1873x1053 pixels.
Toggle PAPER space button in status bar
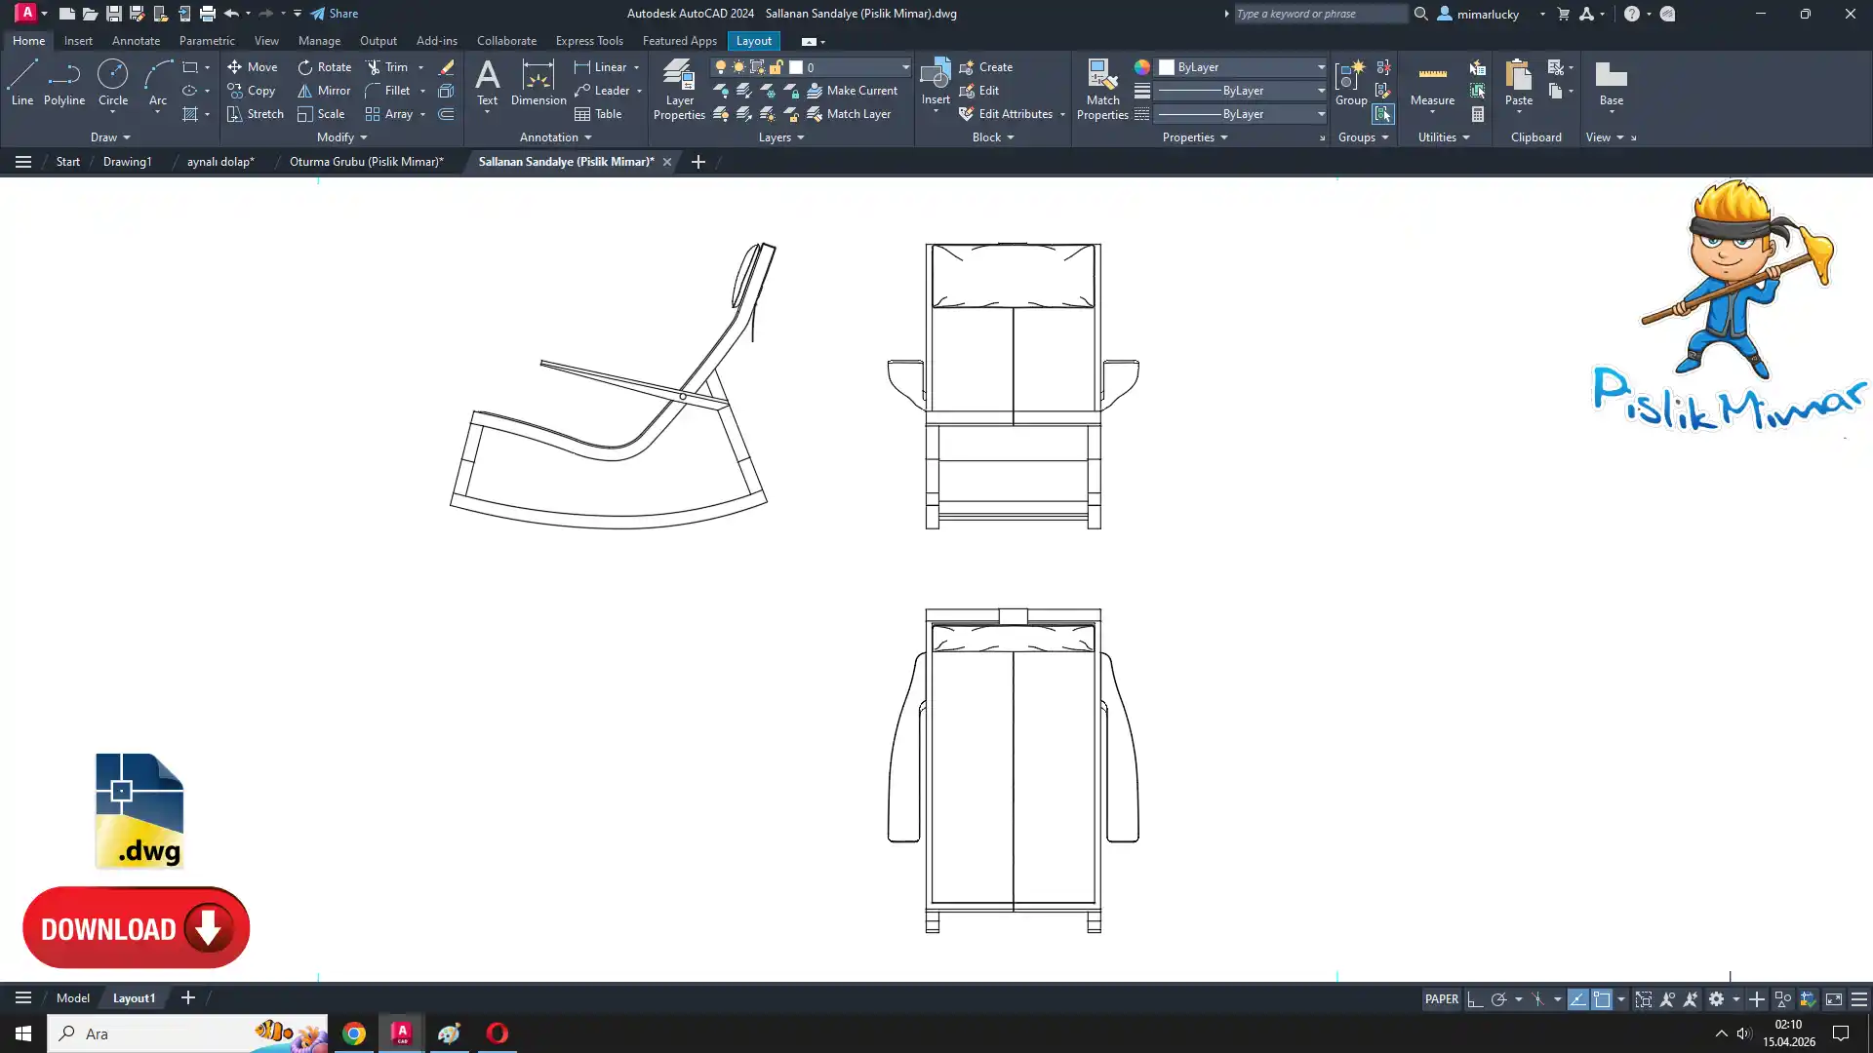point(1441,999)
